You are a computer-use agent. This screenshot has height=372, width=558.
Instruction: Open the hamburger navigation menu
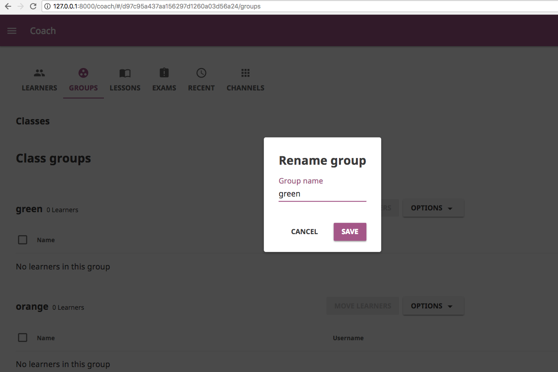(x=12, y=31)
